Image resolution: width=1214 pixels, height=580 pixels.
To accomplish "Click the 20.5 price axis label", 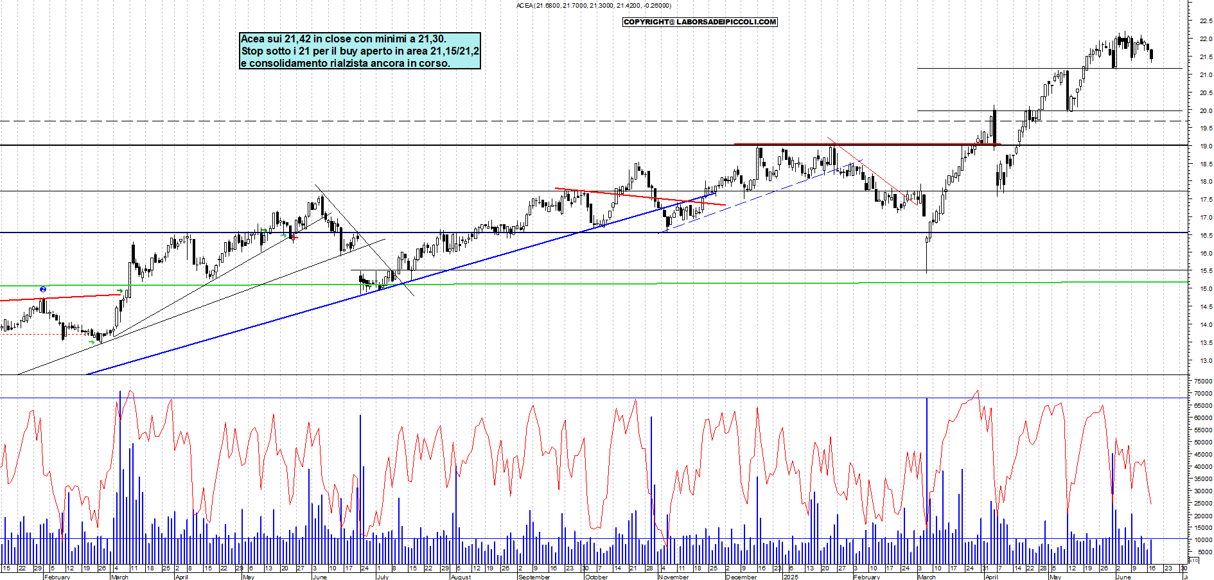I will (1206, 93).
